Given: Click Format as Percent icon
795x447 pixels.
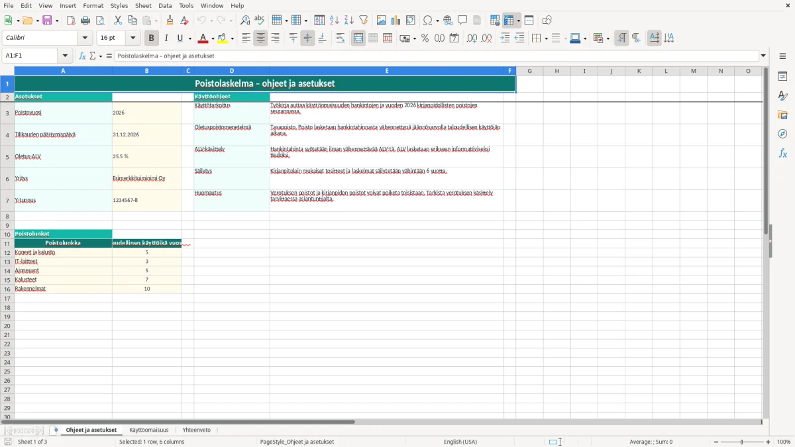Looking at the screenshot, I should click(425, 38).
